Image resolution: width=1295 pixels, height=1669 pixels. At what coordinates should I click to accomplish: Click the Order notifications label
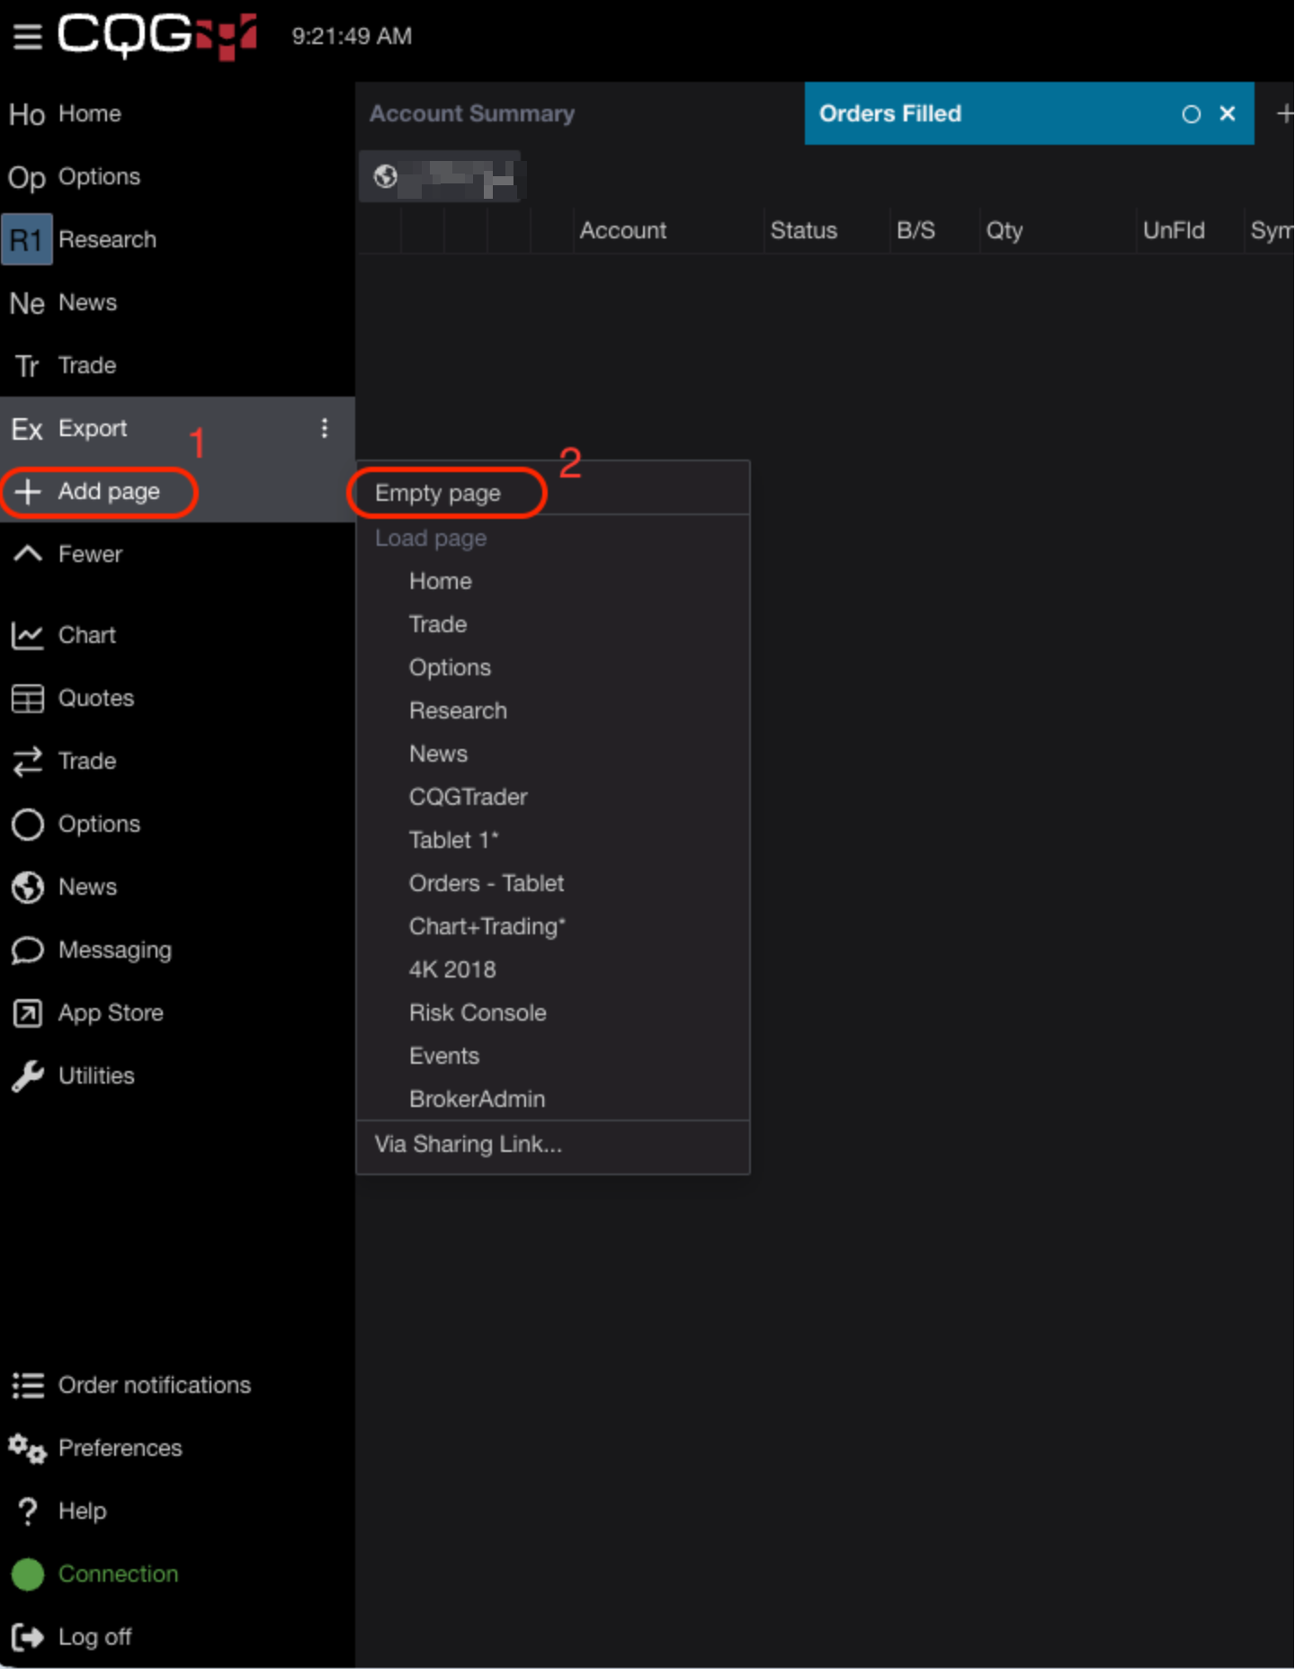(155, 1386)
